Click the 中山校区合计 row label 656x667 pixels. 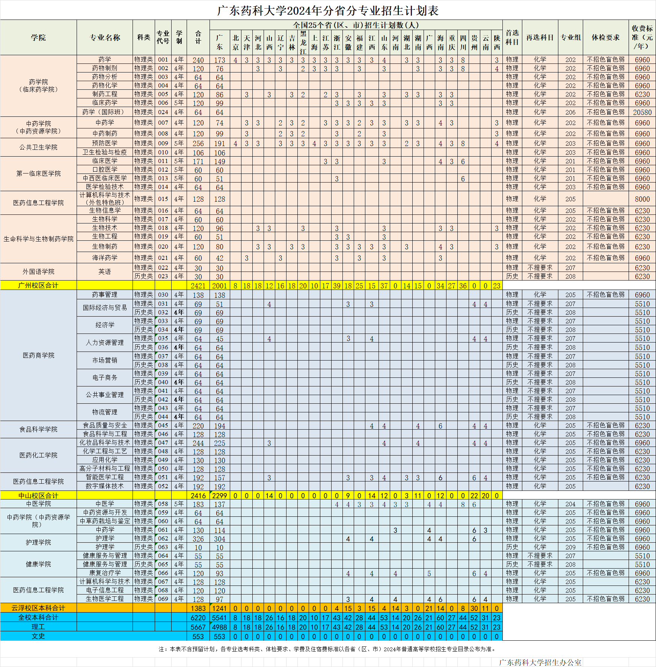[38, 495]
